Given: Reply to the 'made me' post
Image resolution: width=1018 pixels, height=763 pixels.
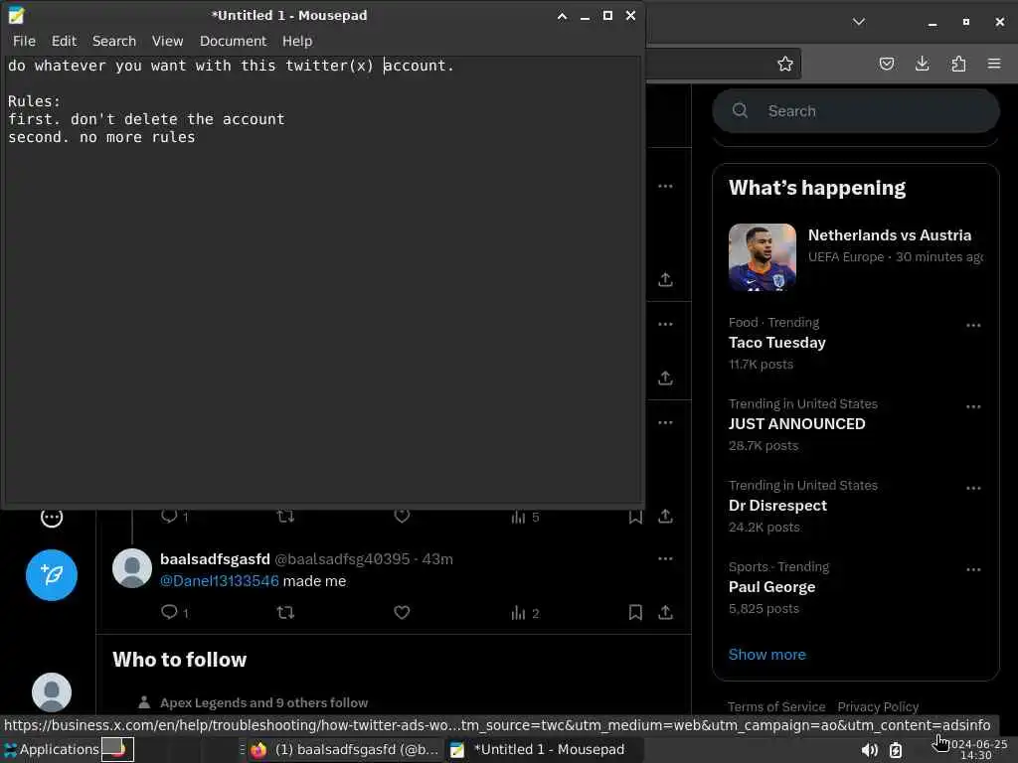Looking at the screenshot, I should pyautogui.click(x=169, y=612).
